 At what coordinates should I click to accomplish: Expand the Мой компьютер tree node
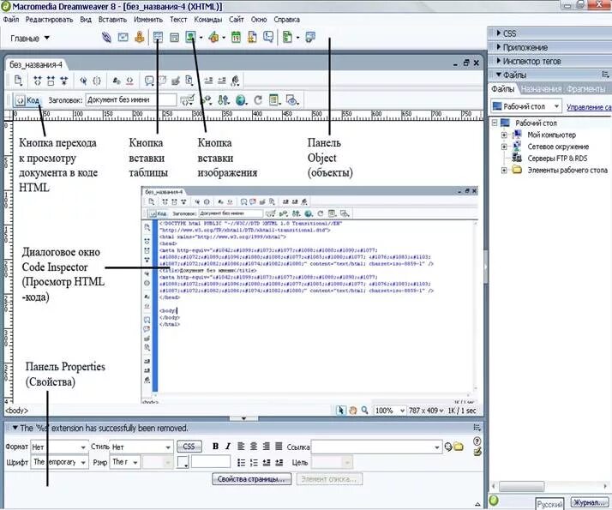[x=504, y=135]
